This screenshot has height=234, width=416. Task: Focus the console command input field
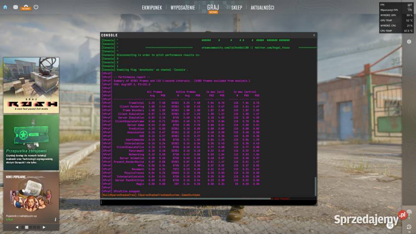point(208,202)
